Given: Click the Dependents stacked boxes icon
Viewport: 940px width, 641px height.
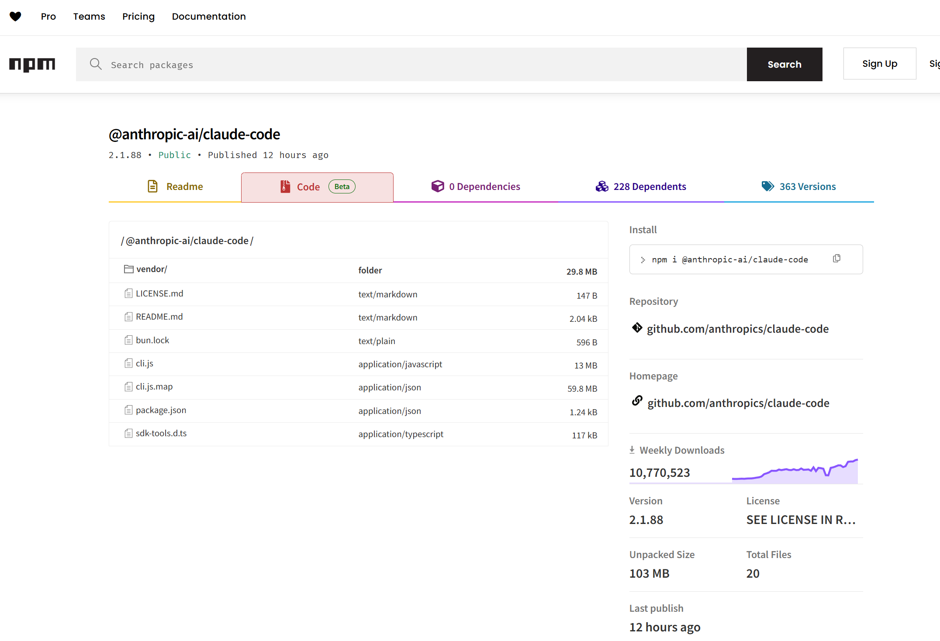Looking at the screenshot, I should point(602,186).
